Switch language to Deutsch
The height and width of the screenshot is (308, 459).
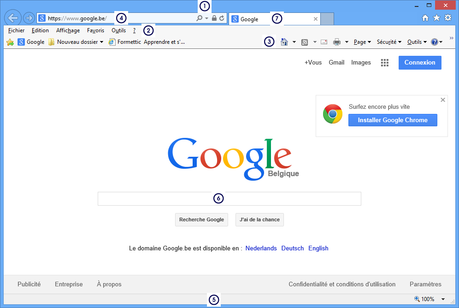click(293, 248)
